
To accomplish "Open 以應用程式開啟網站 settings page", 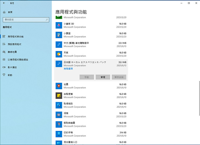I will (18, 60).
